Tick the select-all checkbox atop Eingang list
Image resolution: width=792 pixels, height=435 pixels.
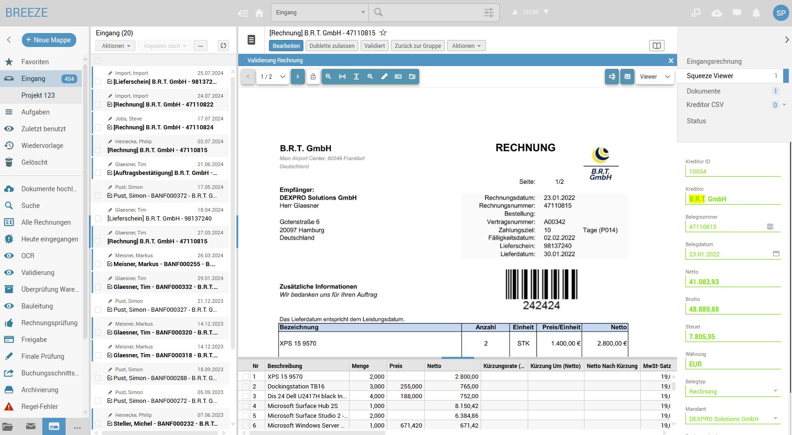tap(98, 60)
